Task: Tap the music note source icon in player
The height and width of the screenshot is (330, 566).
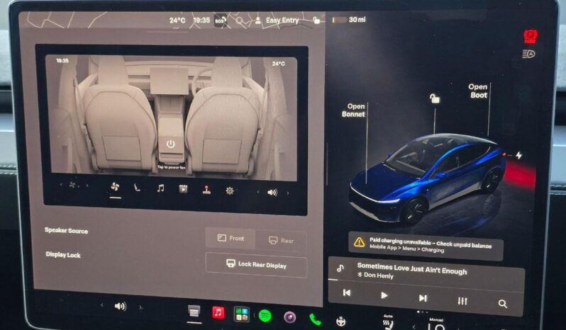Action: click(x=340, y=268)
